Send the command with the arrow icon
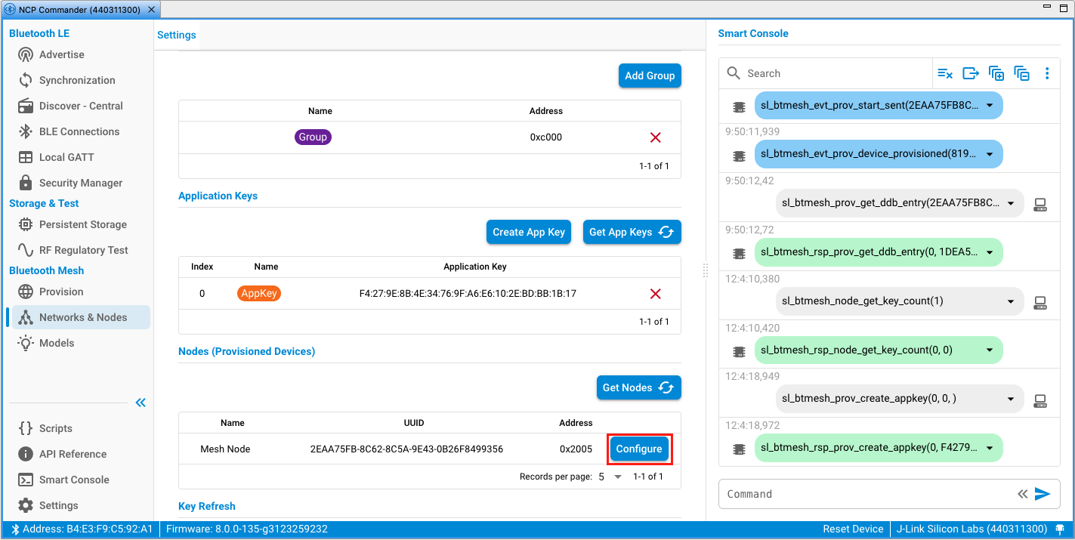This screenshot has height=540, width=1075. coord(1043,494)
